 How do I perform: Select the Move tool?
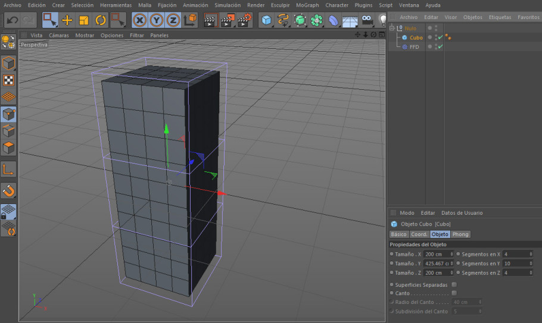(x=67, y=20)
